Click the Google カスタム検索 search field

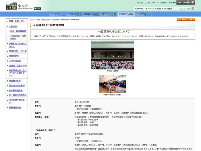click(182, 9)
